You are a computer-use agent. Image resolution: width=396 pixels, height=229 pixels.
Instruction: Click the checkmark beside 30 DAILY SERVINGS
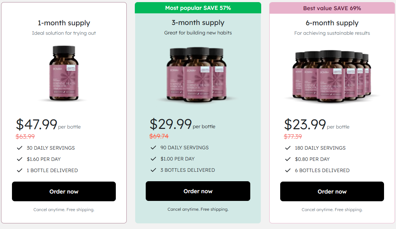[20, 148]
